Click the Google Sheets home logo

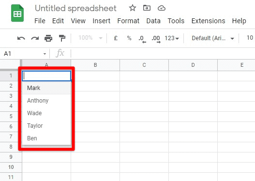pos(17,13)
